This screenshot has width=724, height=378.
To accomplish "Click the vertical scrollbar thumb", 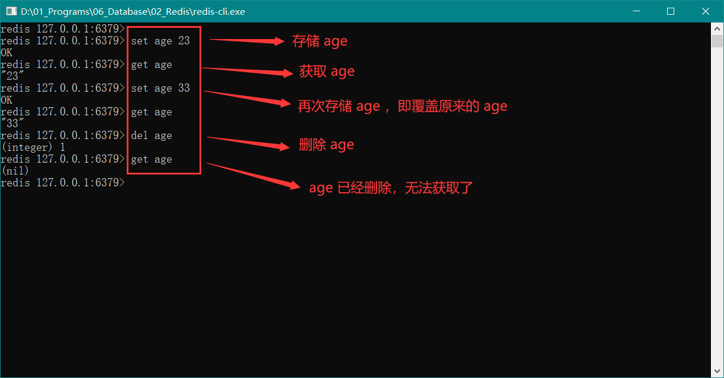I will pyautogui.click(x=717, y=41).
